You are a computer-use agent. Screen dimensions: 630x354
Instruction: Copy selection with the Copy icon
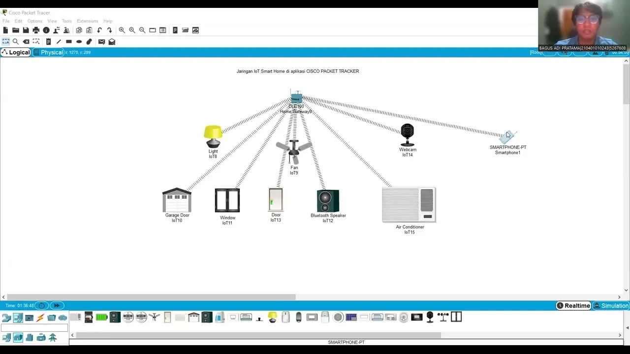(x=79, y=30)
